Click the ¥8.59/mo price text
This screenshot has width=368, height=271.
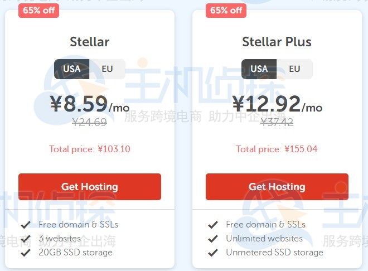(90, 104)
